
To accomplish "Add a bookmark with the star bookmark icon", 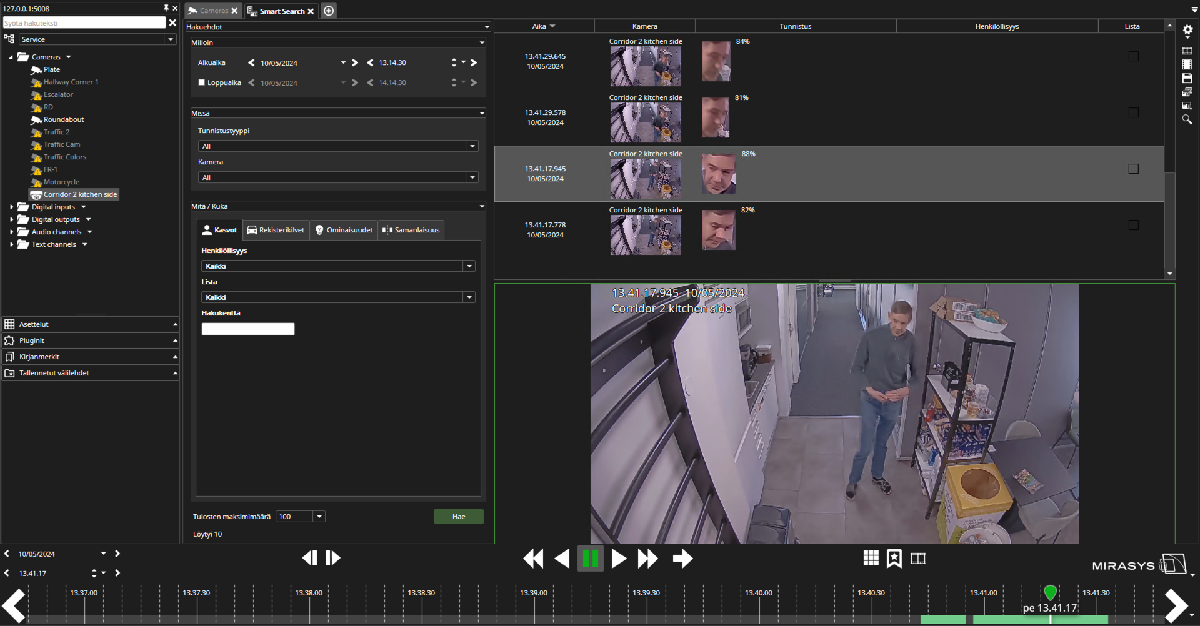I will pos(894,558).
